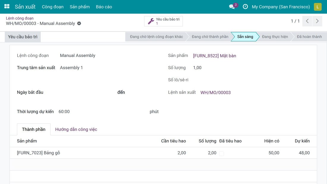Switch to Hướng dẫn công việc tab

[x=76, y=129]
